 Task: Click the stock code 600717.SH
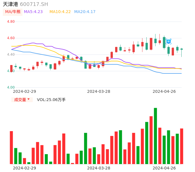point(34,4)
